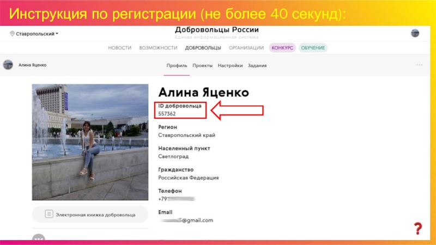This screenshot has height=245, width=436.
Task: Switch to the Проекты tab
Action: click(202, 65)
